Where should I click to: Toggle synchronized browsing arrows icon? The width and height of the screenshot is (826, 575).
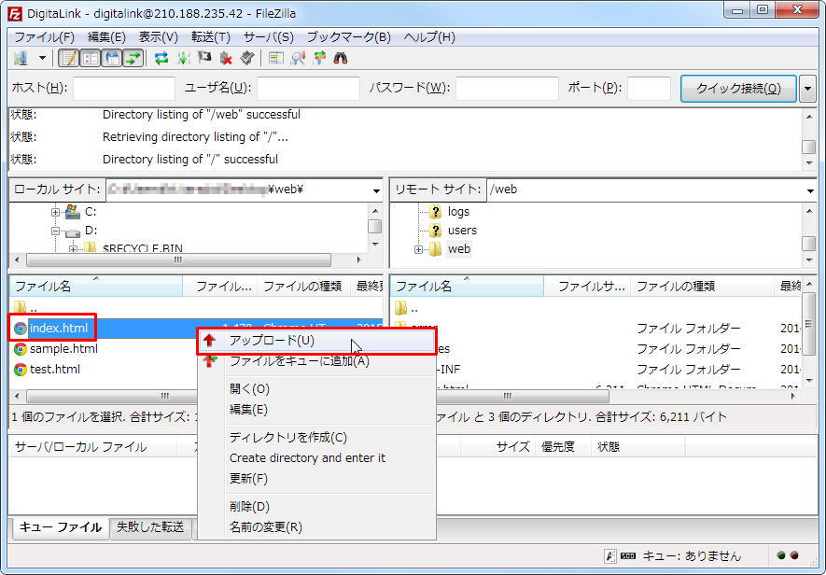(x=319, y=58)
